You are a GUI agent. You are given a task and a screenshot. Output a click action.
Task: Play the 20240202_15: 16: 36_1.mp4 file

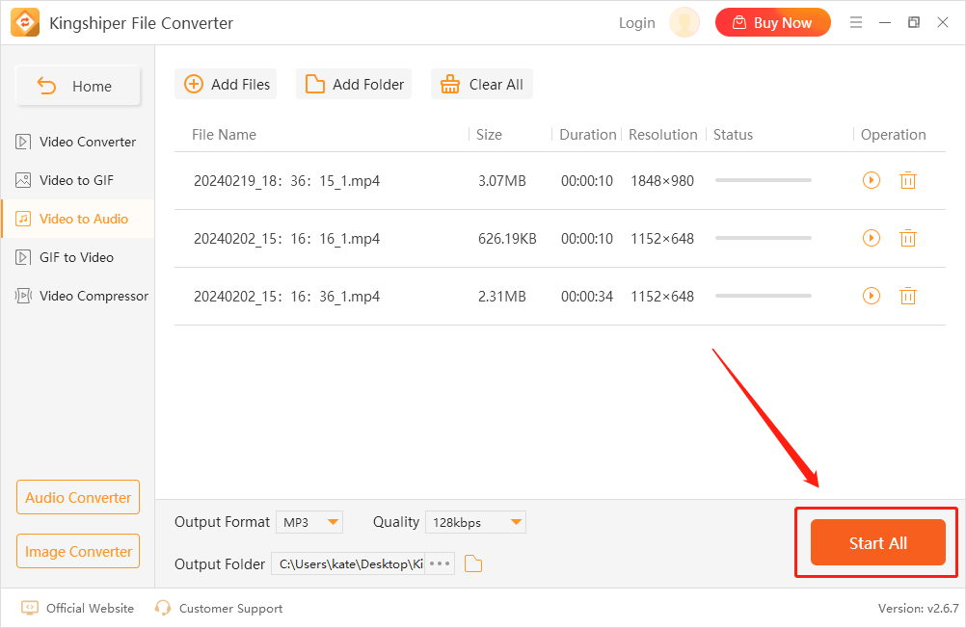[x=872, y=296]
